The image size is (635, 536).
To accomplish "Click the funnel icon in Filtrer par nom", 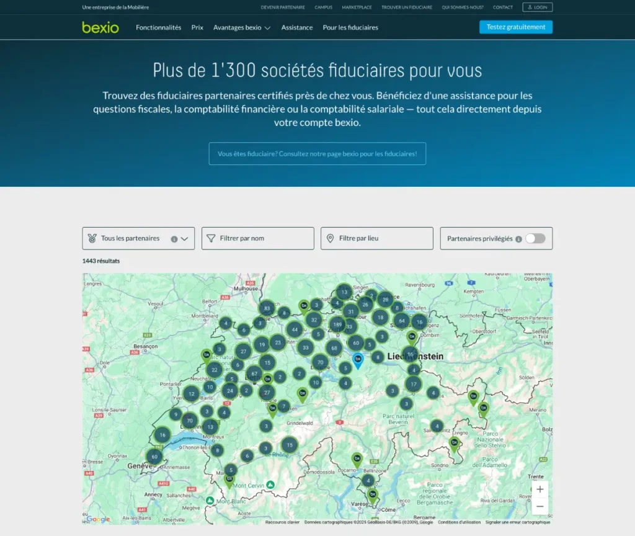I will pyautogui.click(x=211, y=238).
